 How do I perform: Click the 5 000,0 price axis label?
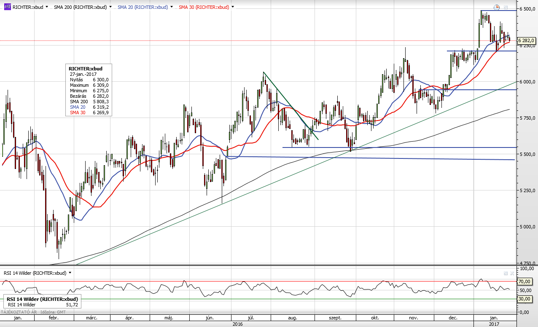click(x=527, y=227)
